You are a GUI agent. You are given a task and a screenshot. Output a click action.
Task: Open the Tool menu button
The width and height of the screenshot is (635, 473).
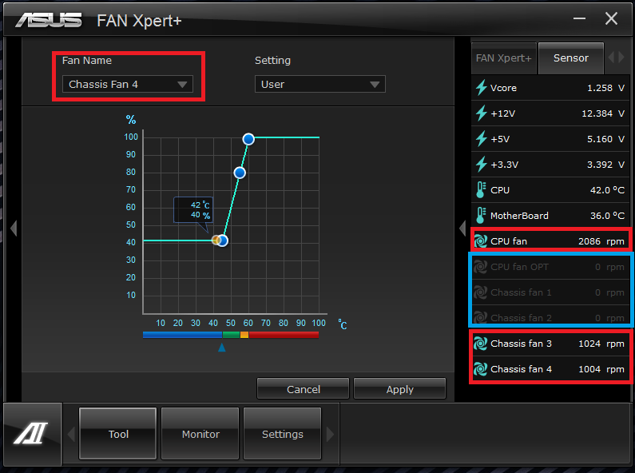[118, 434]
